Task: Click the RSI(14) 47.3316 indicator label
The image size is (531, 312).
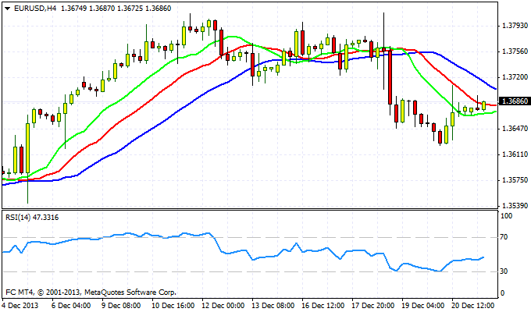Action: [x=32, y=218]
